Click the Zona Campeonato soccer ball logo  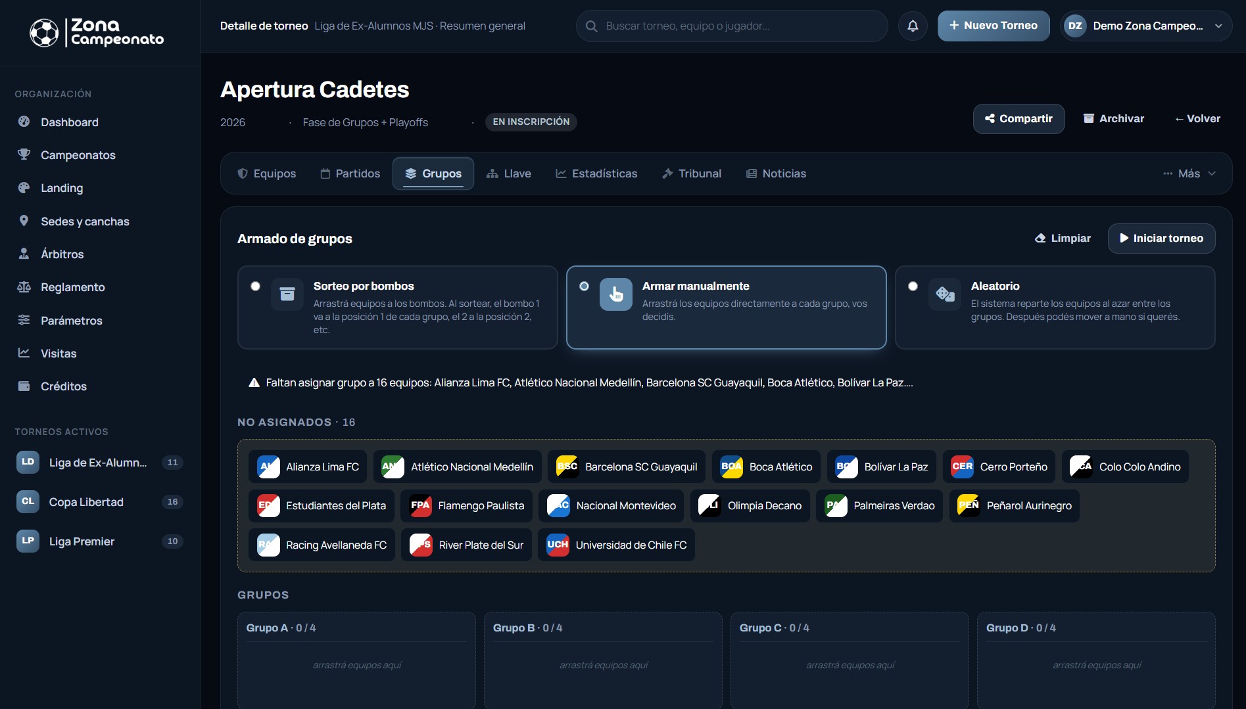[x=44, y=33]
